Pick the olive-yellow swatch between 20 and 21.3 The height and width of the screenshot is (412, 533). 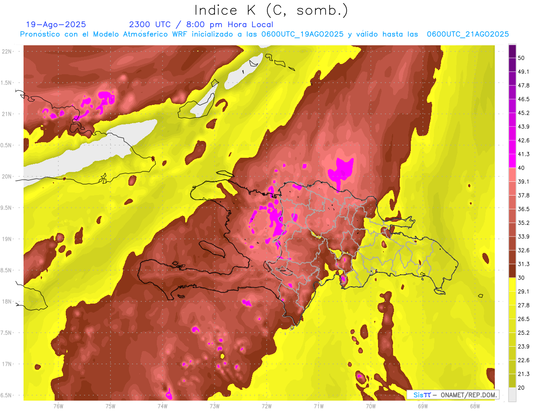[x=512, y=381]
